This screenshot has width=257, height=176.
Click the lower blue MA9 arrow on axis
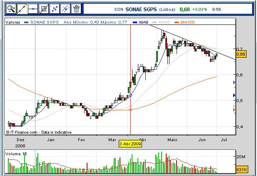235,95
